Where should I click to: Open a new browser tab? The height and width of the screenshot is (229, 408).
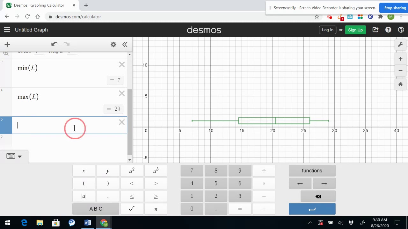(x=86, y=5)
